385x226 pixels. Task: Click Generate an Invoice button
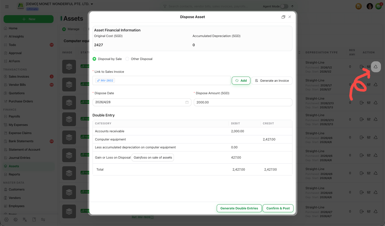[x=272, y=80]
